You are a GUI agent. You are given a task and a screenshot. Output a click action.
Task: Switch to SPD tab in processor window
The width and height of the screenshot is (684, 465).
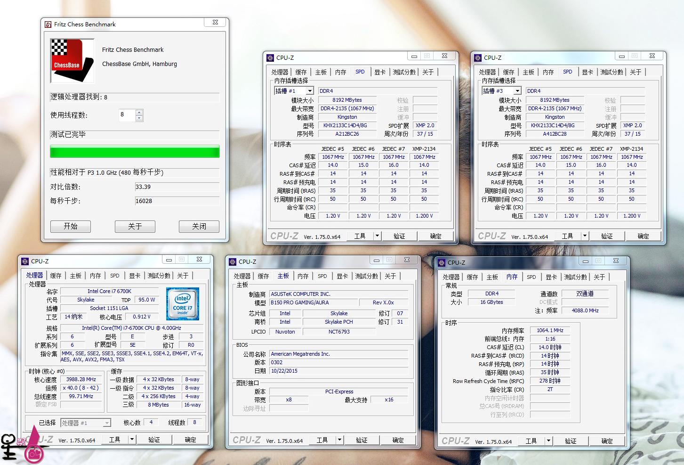tap(115, 276)
